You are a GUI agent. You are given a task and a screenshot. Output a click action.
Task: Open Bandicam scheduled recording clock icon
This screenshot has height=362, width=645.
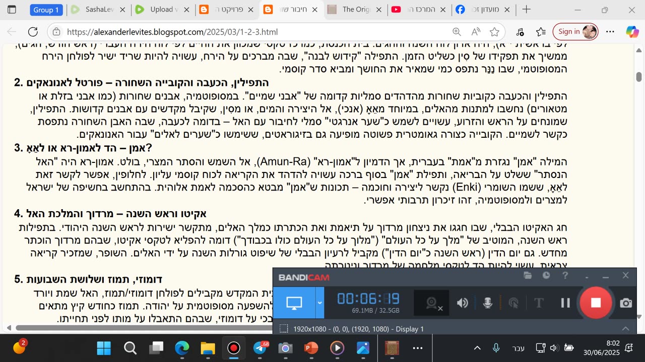coord(546,276)
